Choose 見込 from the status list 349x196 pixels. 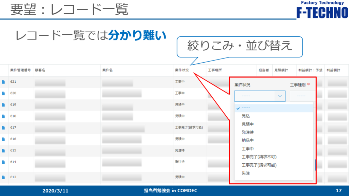click(x=246, y=116)
